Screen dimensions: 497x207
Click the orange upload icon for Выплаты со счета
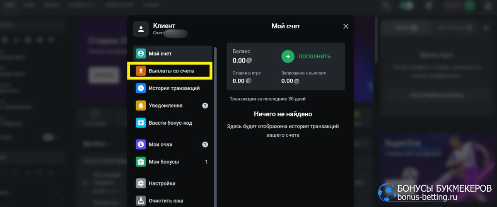click(141, 71)
